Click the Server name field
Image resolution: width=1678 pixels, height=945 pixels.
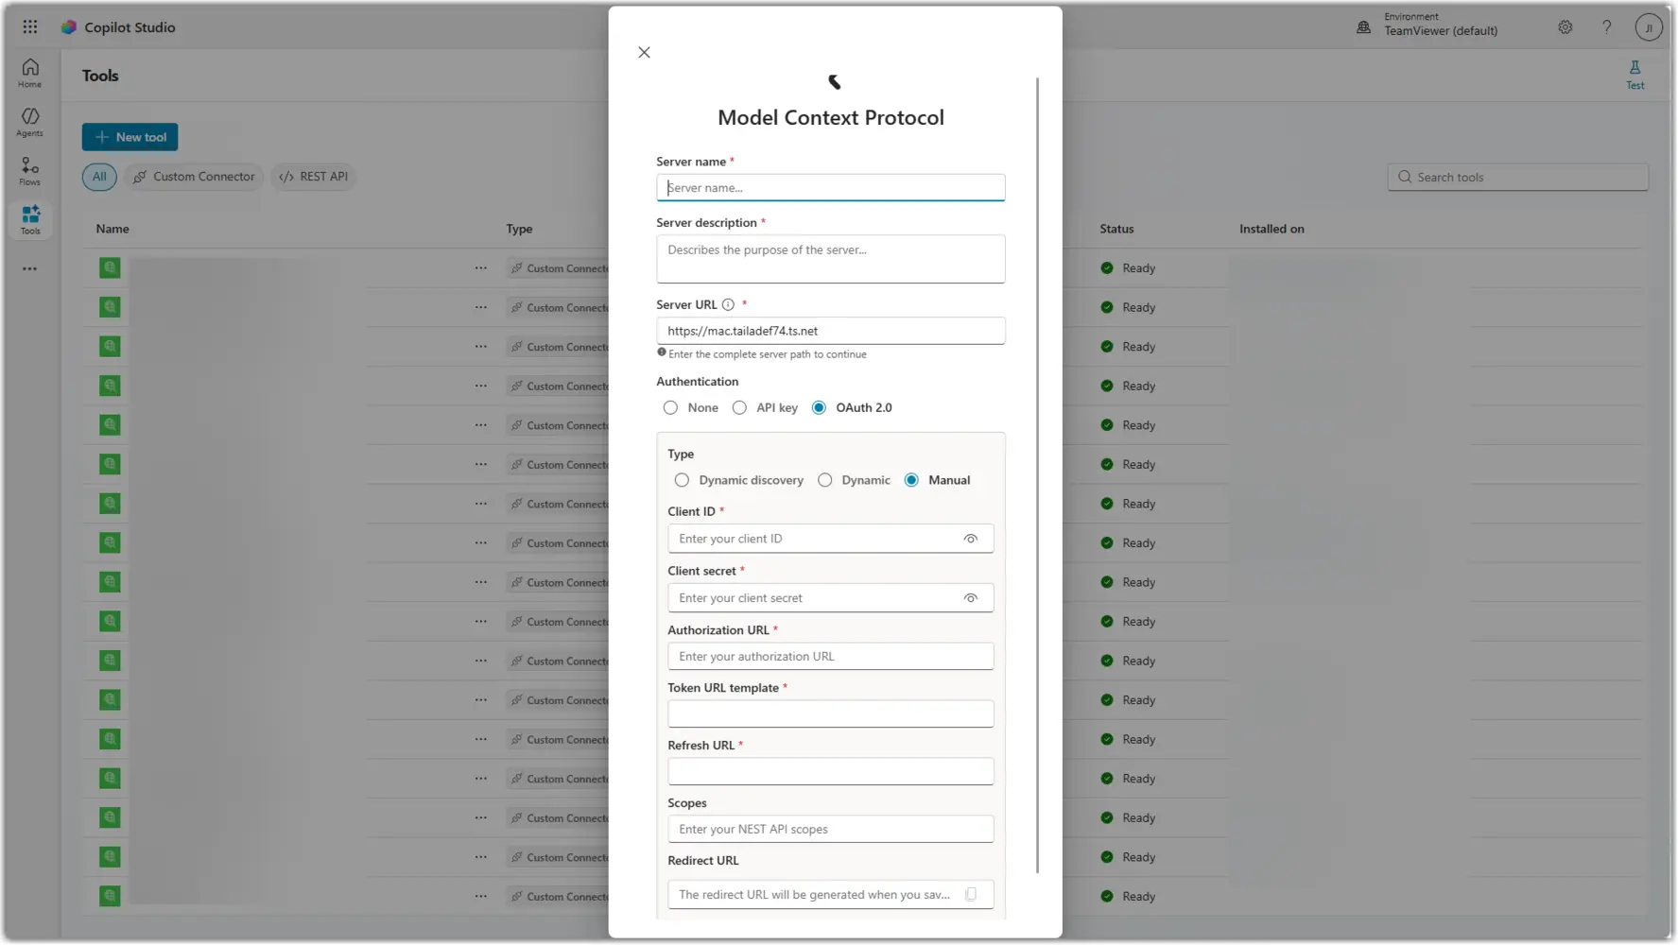[831, 188]
